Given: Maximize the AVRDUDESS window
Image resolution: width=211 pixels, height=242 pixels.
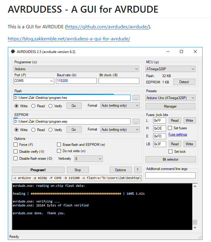Looking at the screenshot, I should (x=181, y=52).
